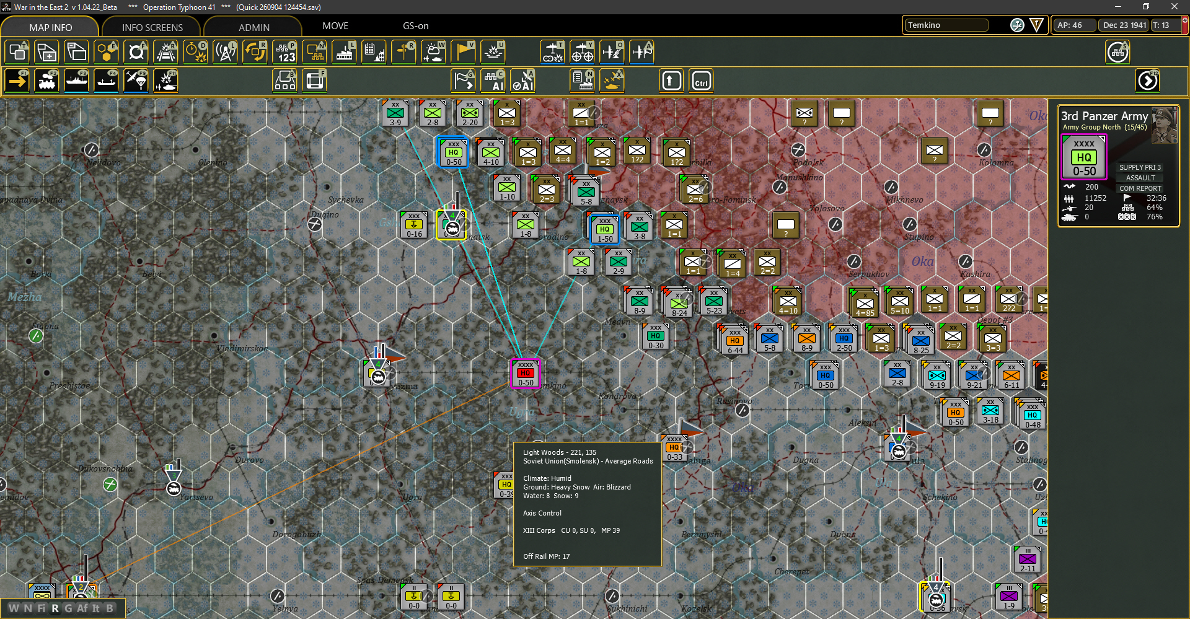Image resolution: width=1190 pixels, height=619 pixels.
Task: Toggle the fort levels map overlay (F)
Action: (136, 52)
